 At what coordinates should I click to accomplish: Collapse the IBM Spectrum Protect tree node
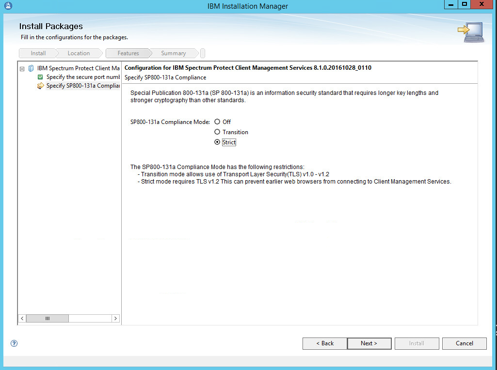22,68
